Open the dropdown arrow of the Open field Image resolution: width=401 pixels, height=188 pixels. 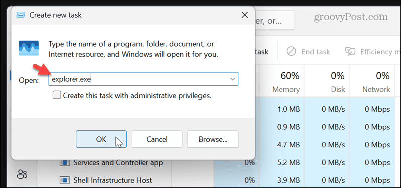(233, 79)
